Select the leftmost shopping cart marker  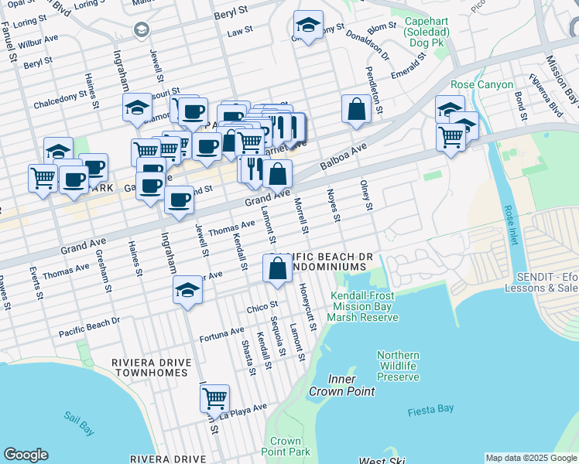[x=43, y=178]
